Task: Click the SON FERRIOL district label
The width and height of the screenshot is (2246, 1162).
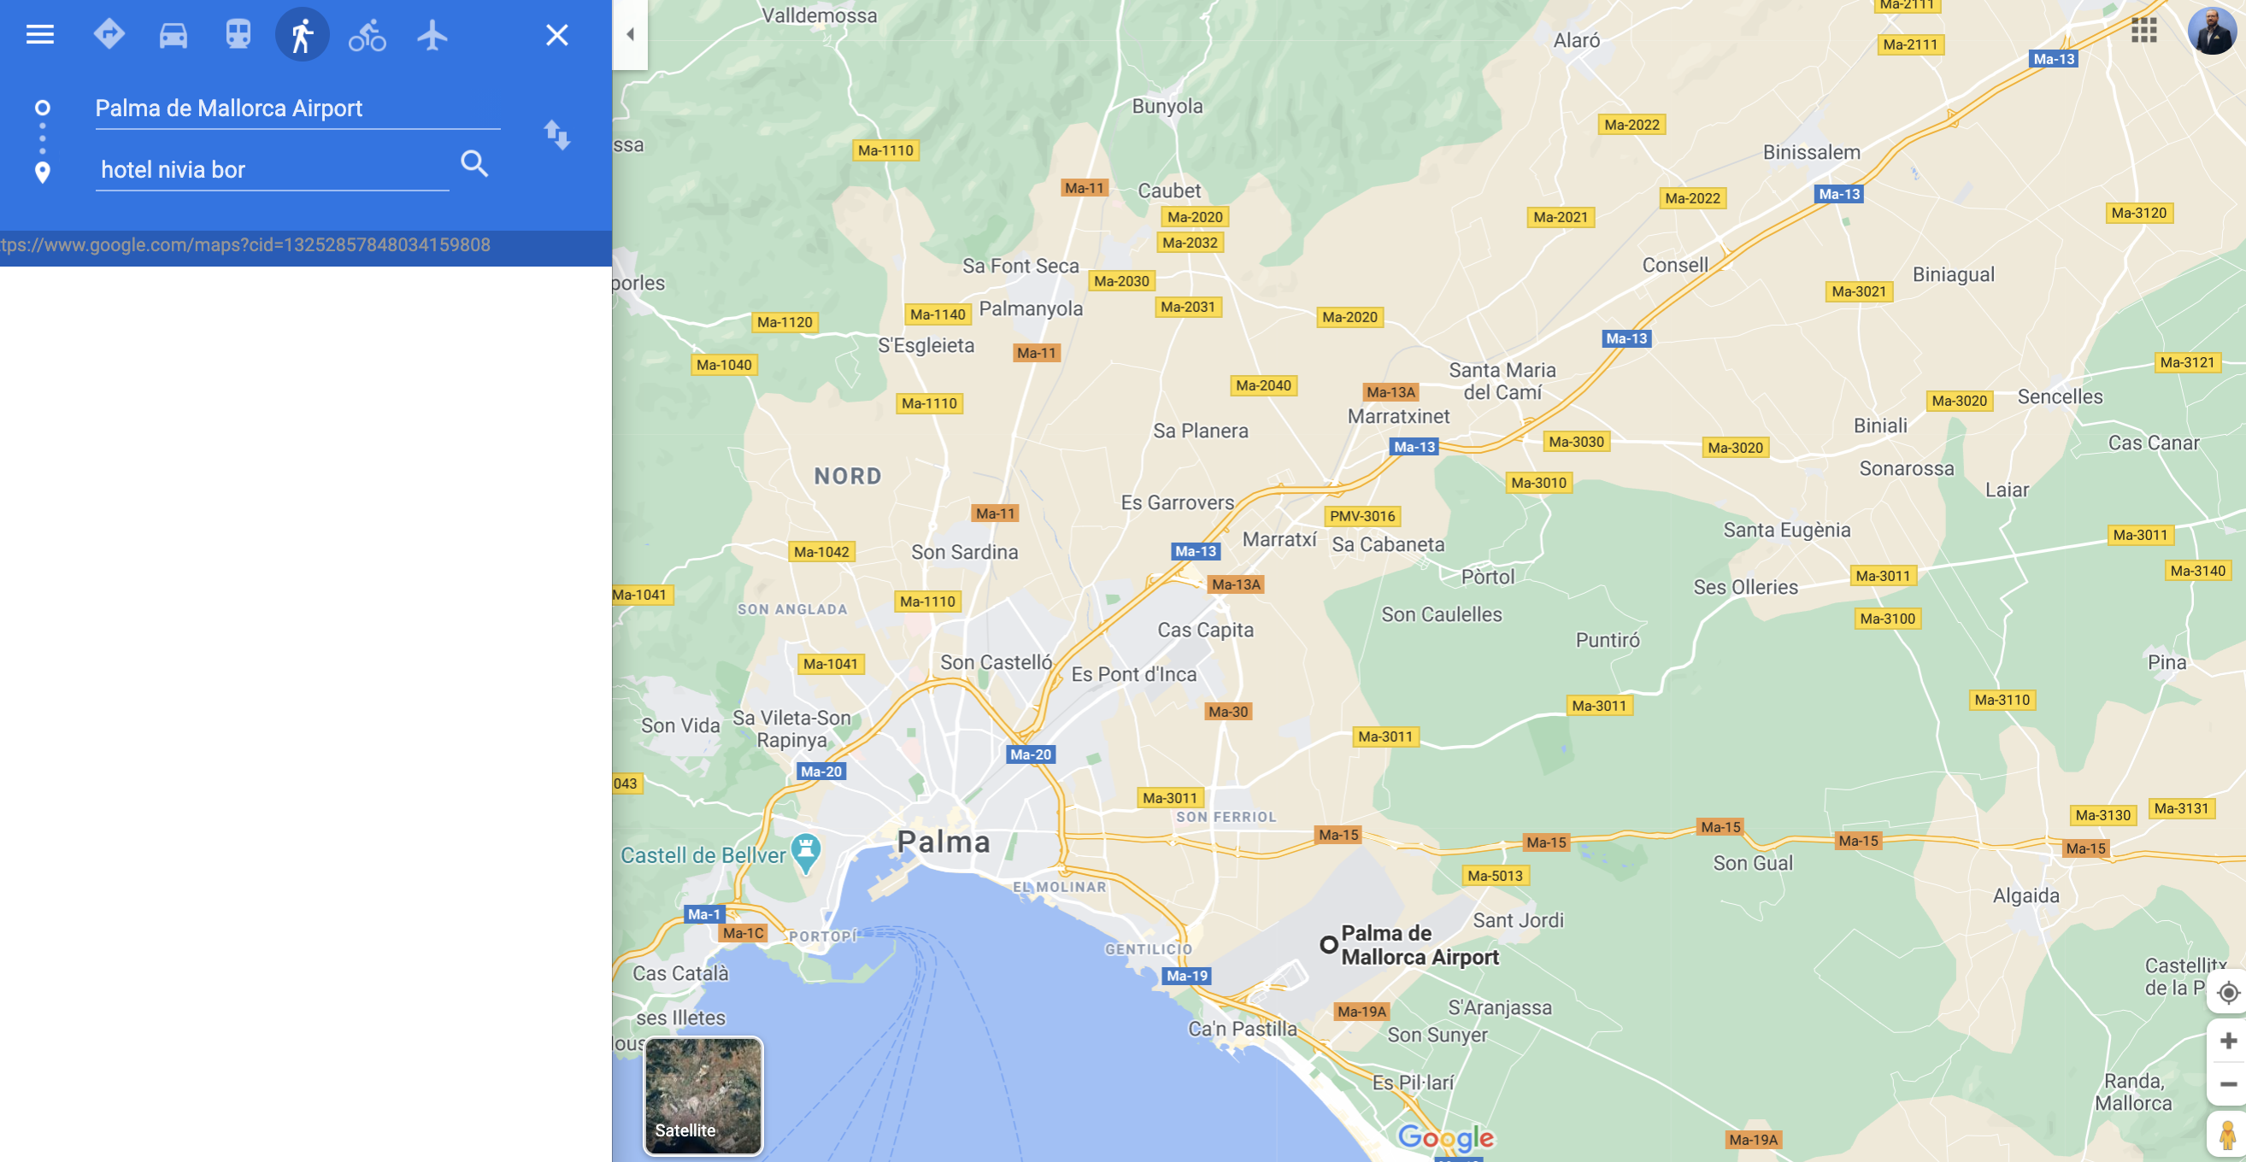Action: tap(1226, 817)
